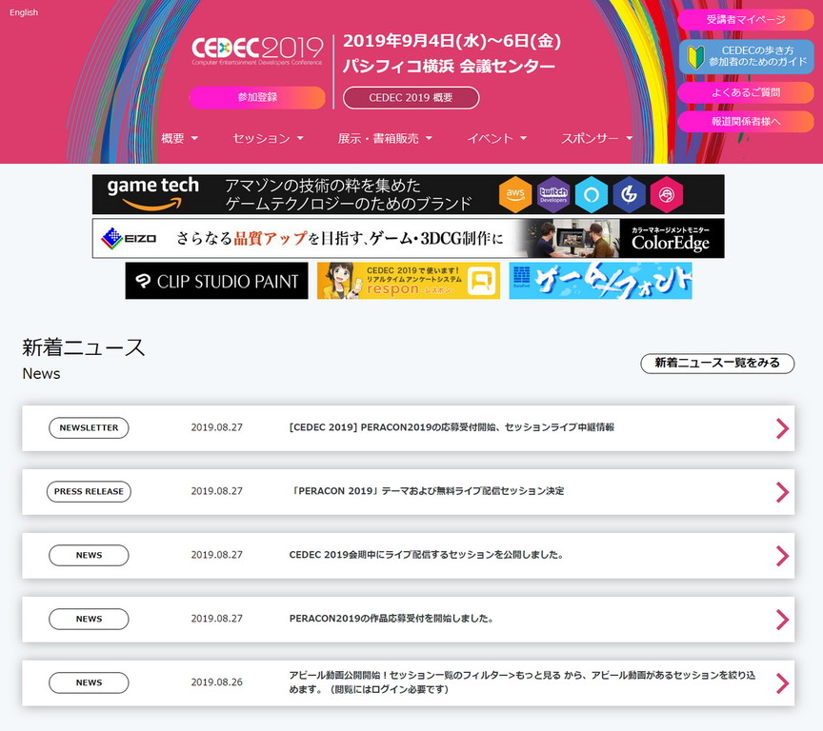Click the green-yellow beginner mark icon
This screenshot has height=731, width=823.
click(x=695, y=57)
